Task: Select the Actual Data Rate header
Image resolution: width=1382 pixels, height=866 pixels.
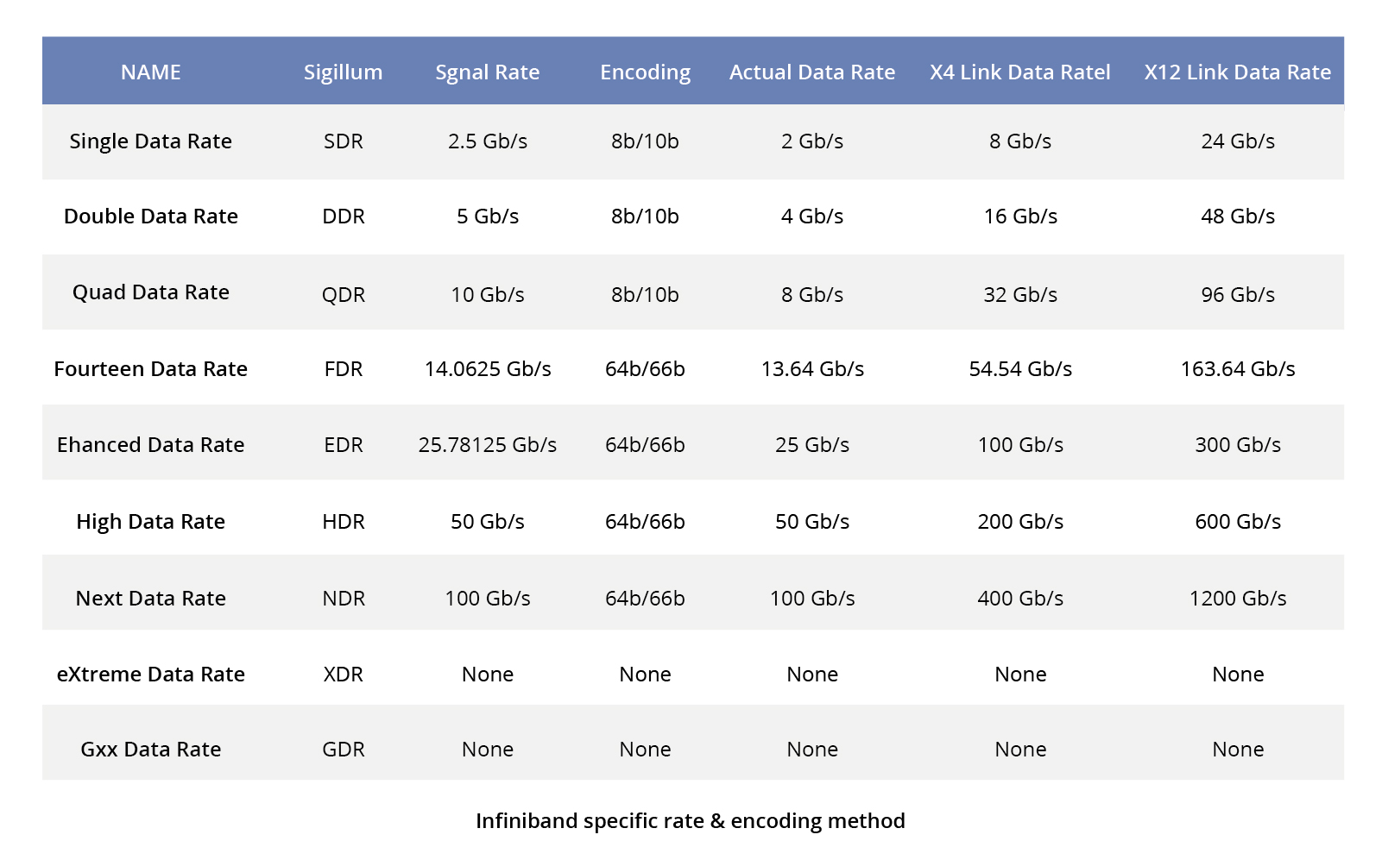Action: tap(811, 72)
